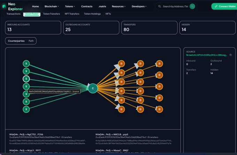Switch to the Transactions tab

tap(14, 14)
